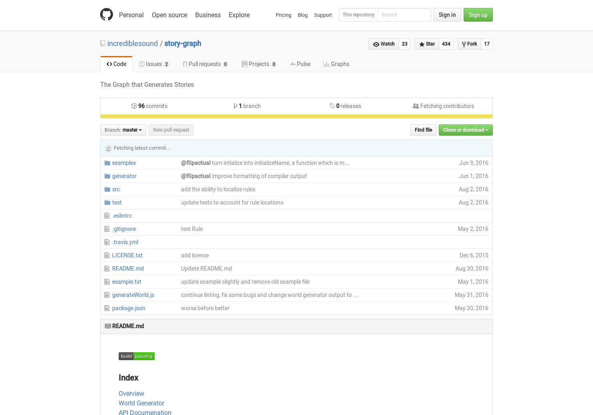593x415 pixels.
Task: Go to the Pulse tab
Action: [301, 64]
